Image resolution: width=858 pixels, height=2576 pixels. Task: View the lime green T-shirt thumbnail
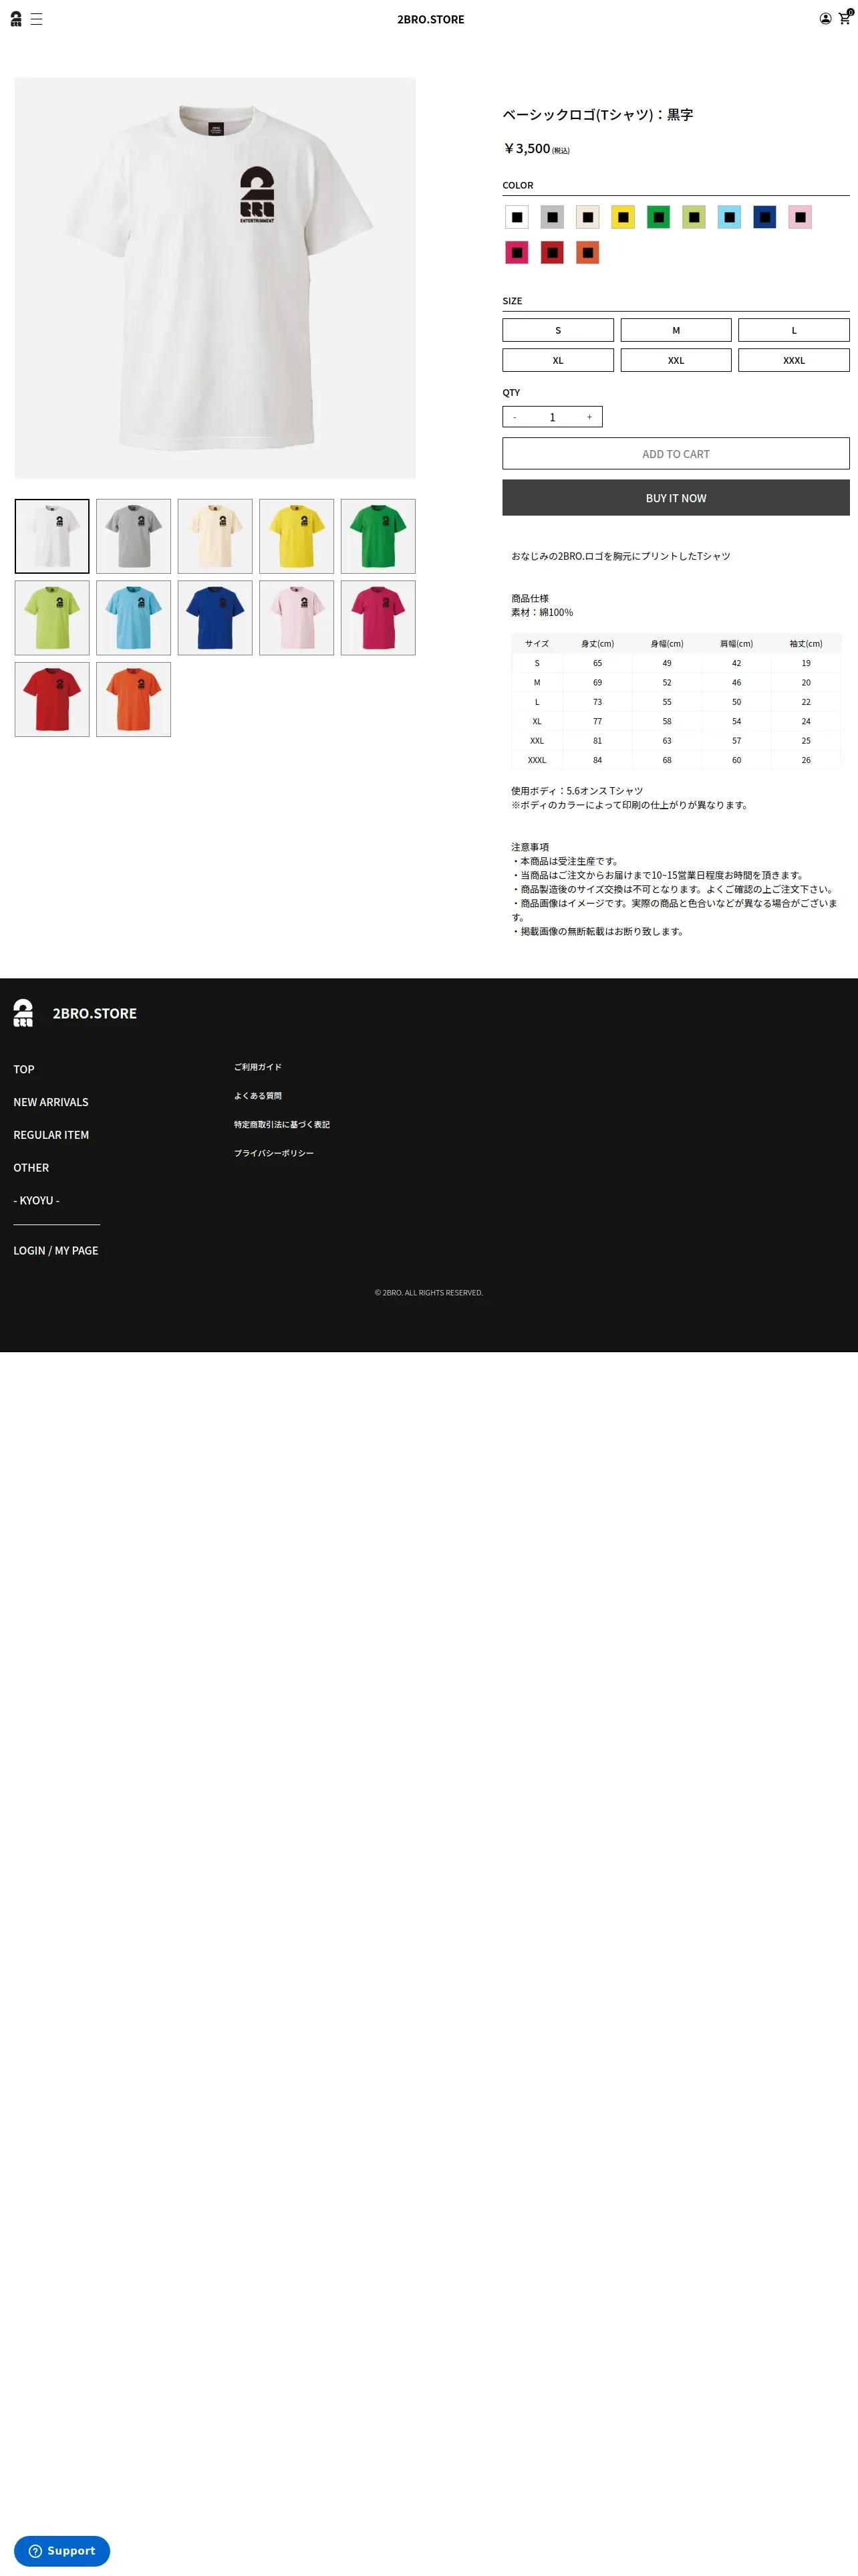pyautogui.click(x=52, y=618)
